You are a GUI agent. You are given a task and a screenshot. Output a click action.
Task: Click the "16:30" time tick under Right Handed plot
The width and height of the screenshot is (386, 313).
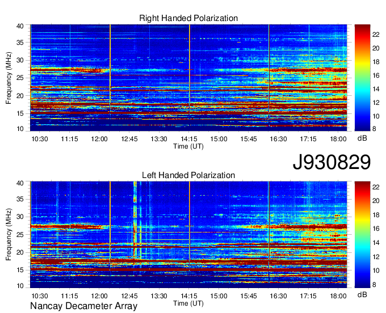click(278, 139)
